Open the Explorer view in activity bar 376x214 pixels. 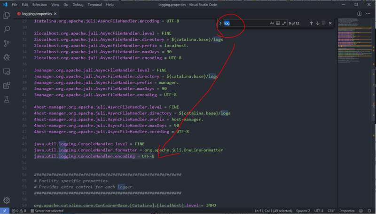(x=7, y=16)
